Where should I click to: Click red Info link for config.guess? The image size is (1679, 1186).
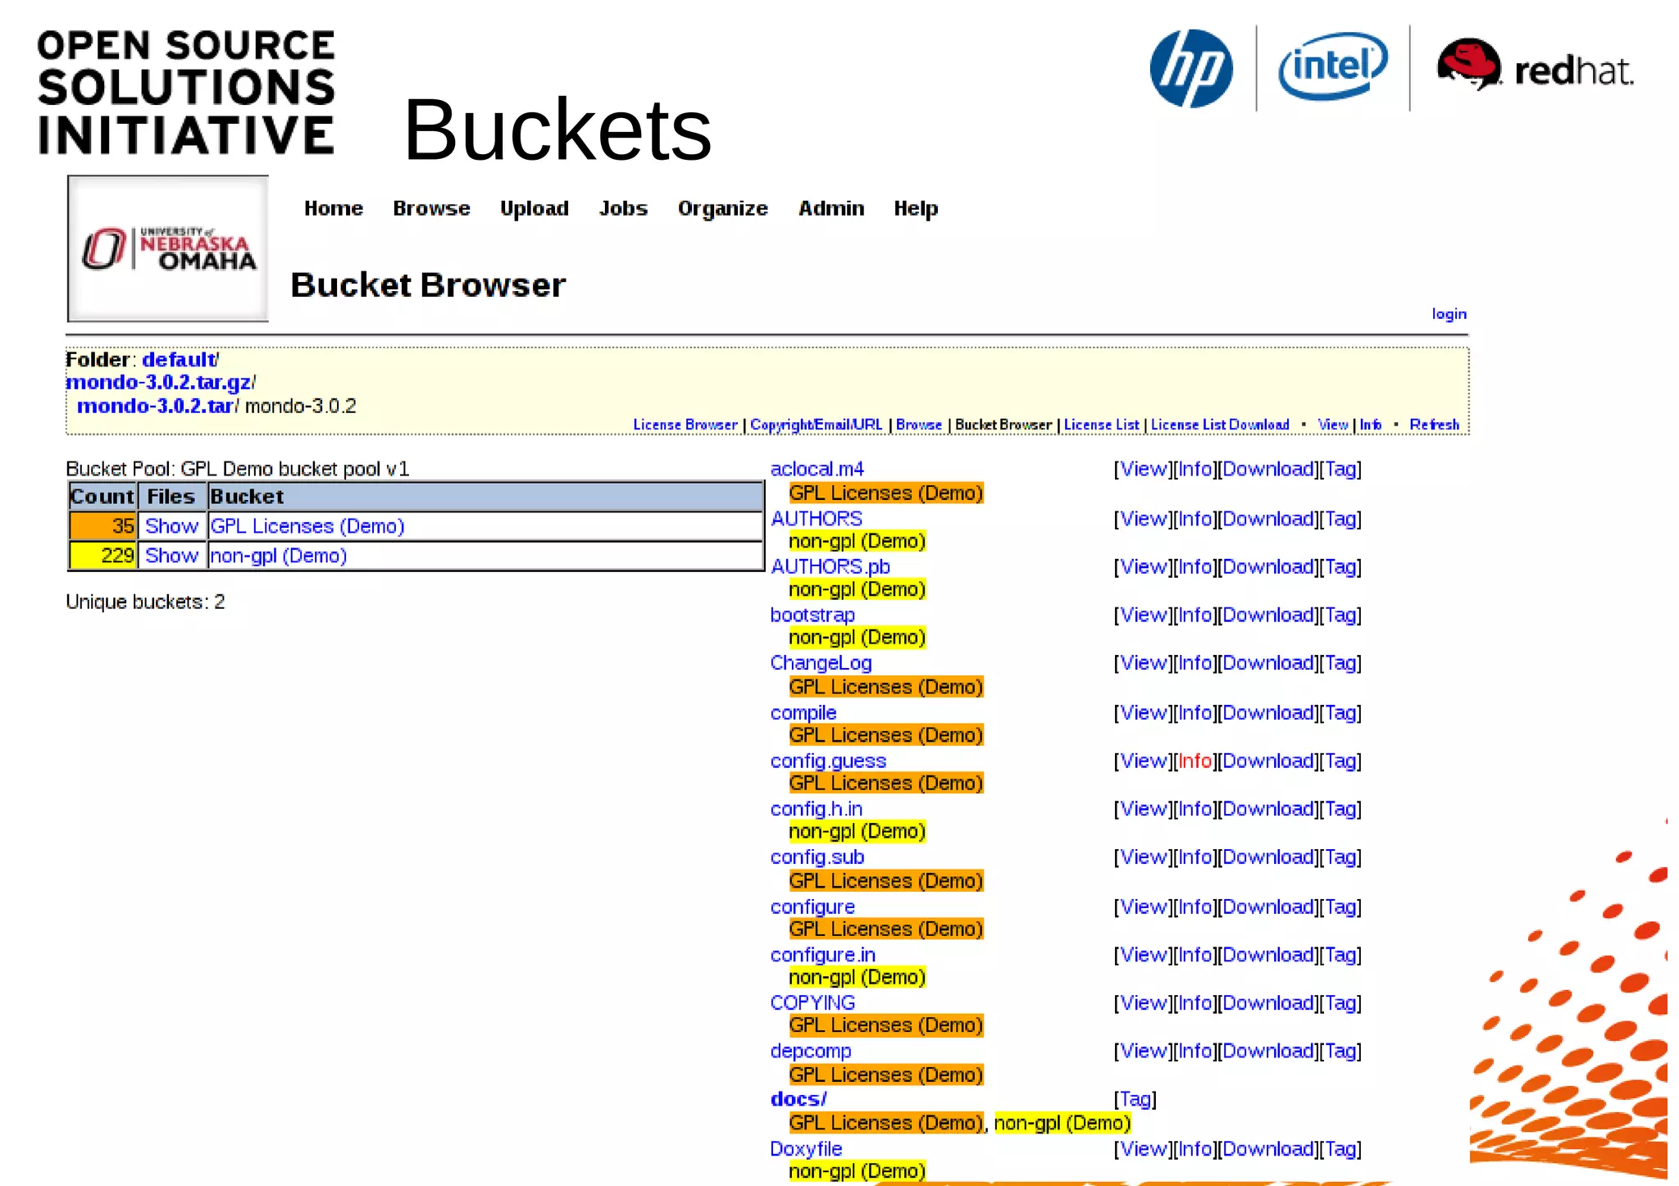pos(1194,761)
